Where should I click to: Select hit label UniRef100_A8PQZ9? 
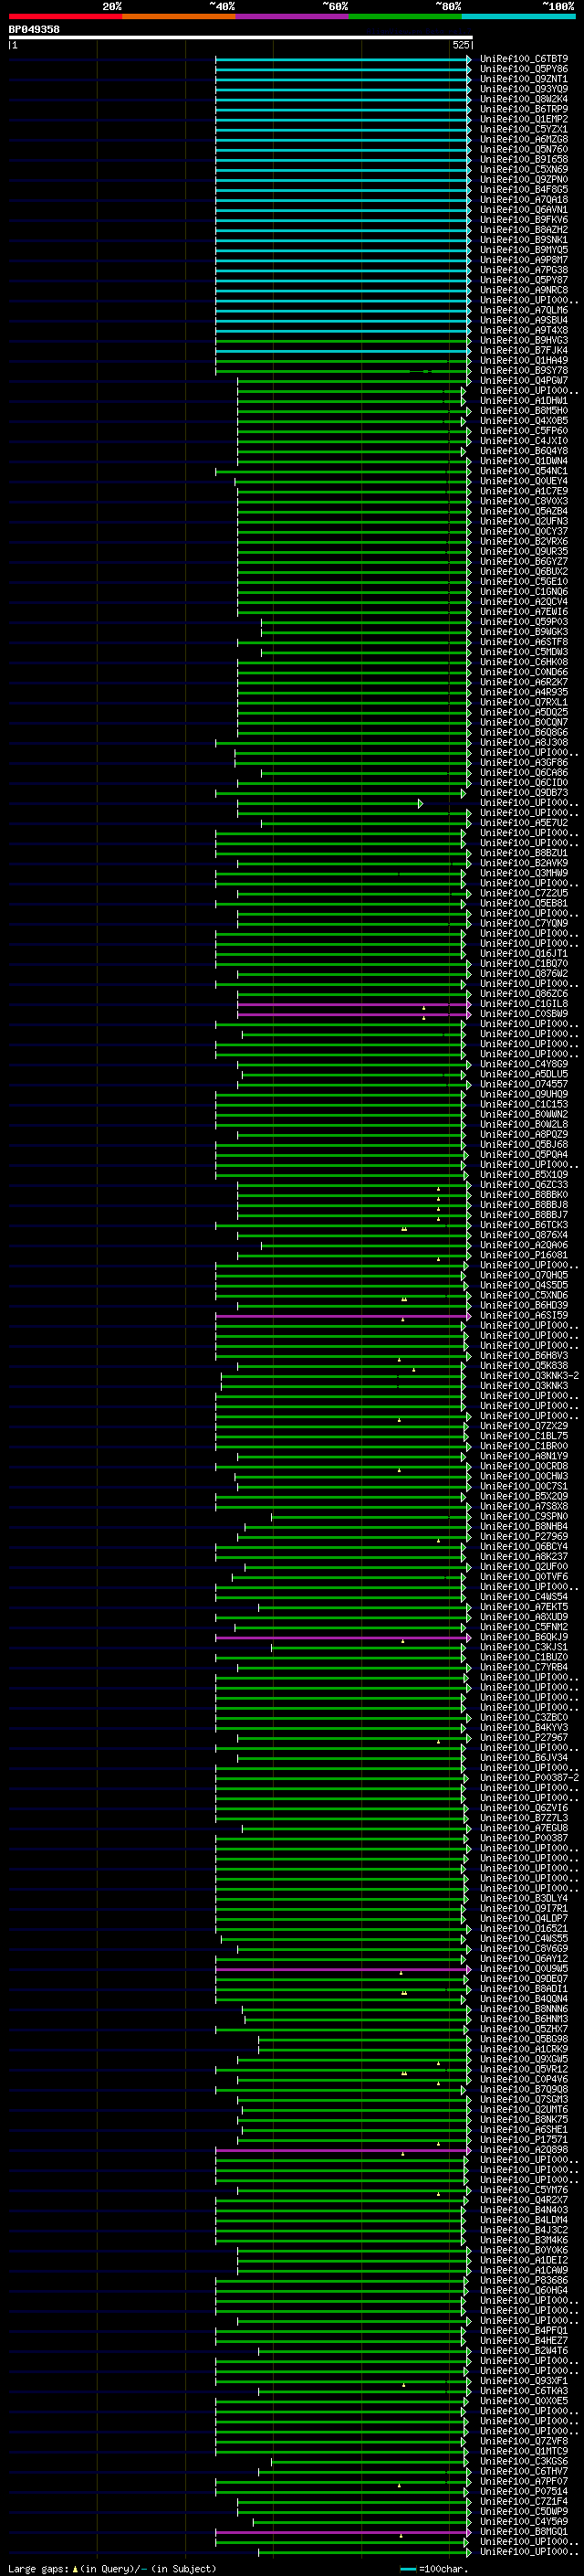[x=524, y=1135]
